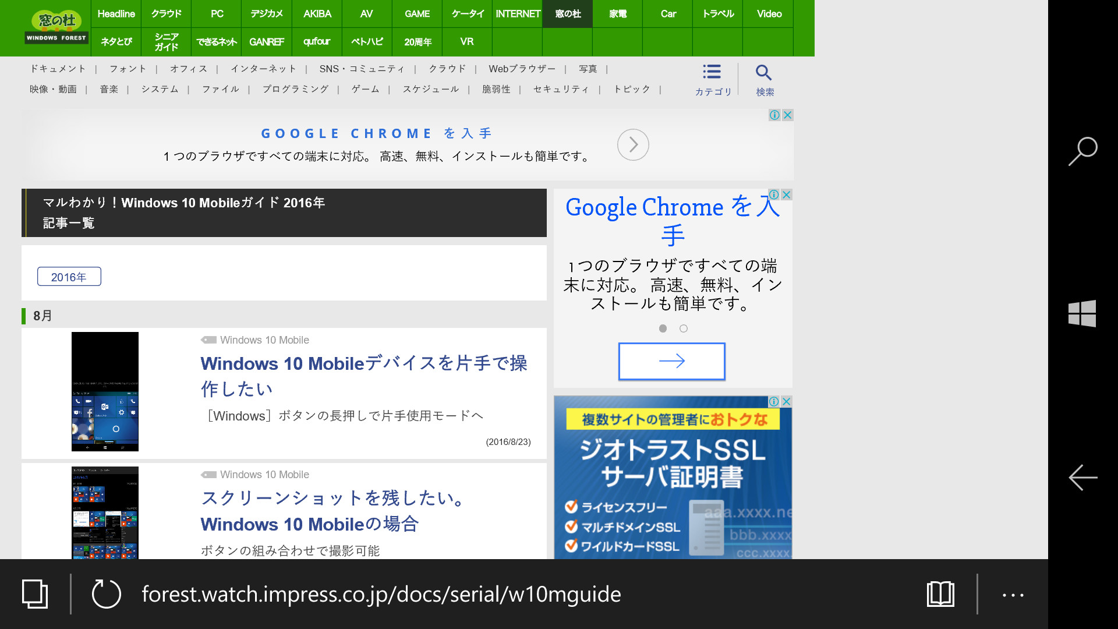
Task: Select the second carousel dot on Chrome ad
Action: [684, 328]
